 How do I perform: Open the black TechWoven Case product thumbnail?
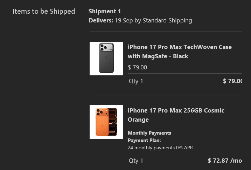(106, 59)
